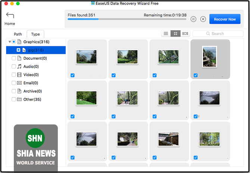This screenshot has width=250, height=173.
Task: Select the Email(0) label
Action: [x=31, y=83]
